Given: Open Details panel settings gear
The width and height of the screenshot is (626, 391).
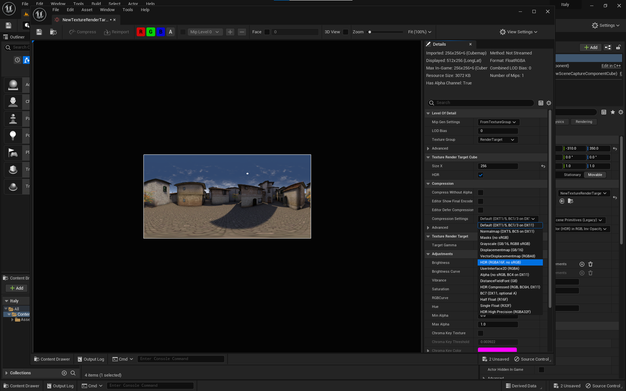Looking at the screenshot, I should coord(549,103).
